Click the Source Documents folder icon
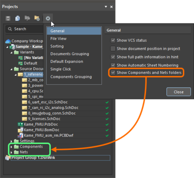194x178 pixels. click(16, 69)
